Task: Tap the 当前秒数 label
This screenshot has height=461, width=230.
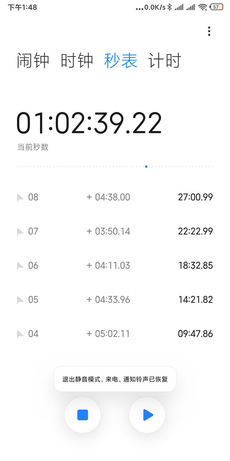Action: tap(33, 147)
